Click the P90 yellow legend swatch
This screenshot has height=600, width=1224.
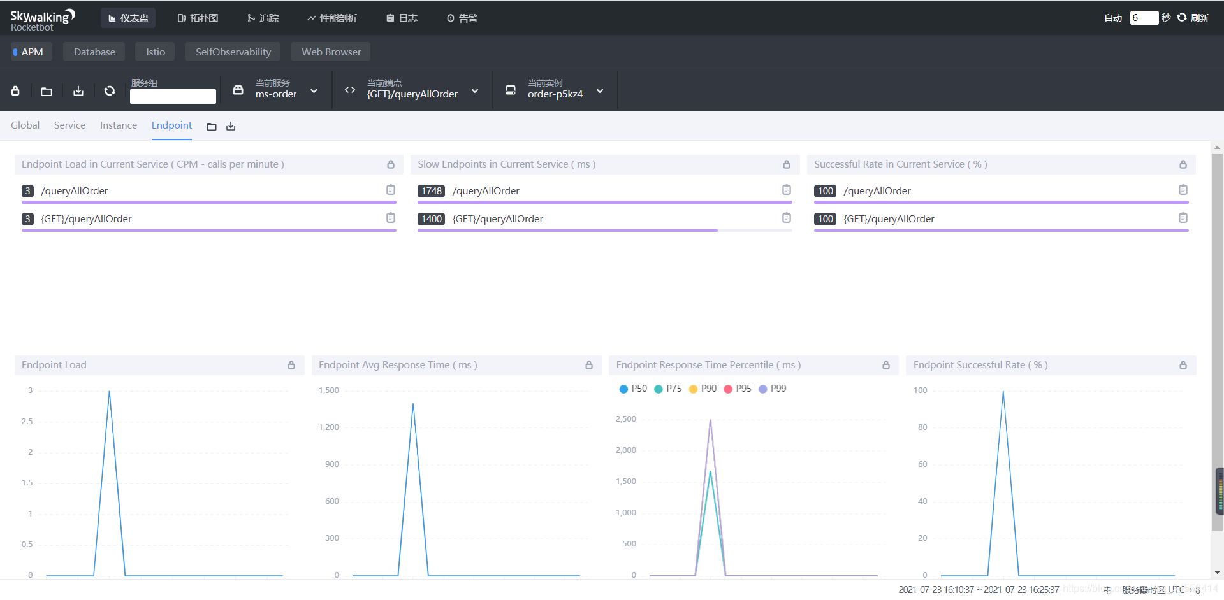693,389
